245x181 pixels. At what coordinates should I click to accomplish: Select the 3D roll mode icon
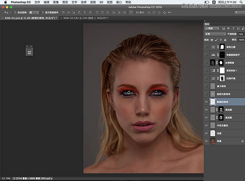click(x=154, y=12)
